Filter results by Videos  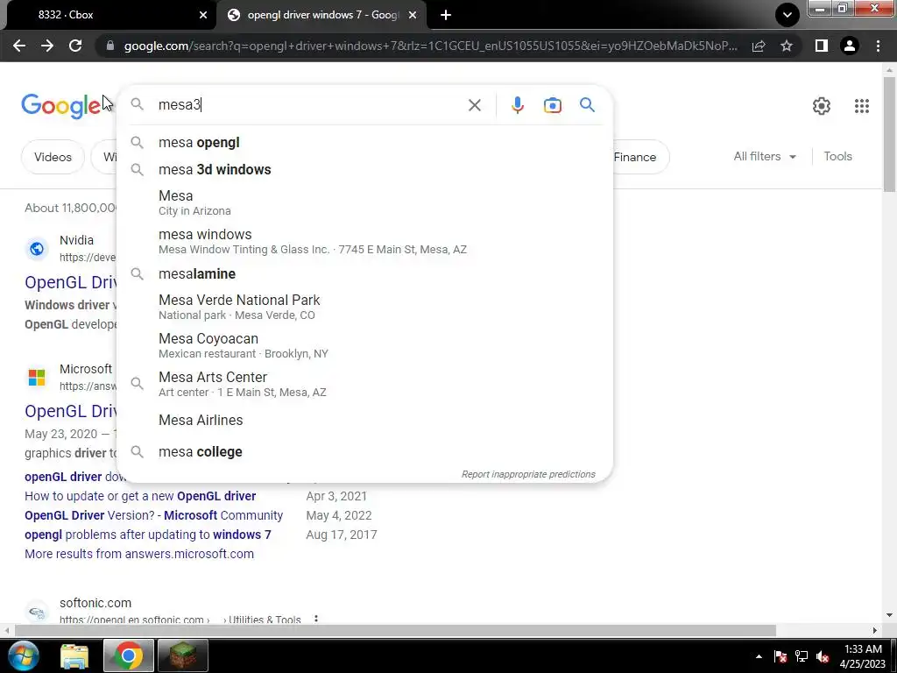[53, 157]
